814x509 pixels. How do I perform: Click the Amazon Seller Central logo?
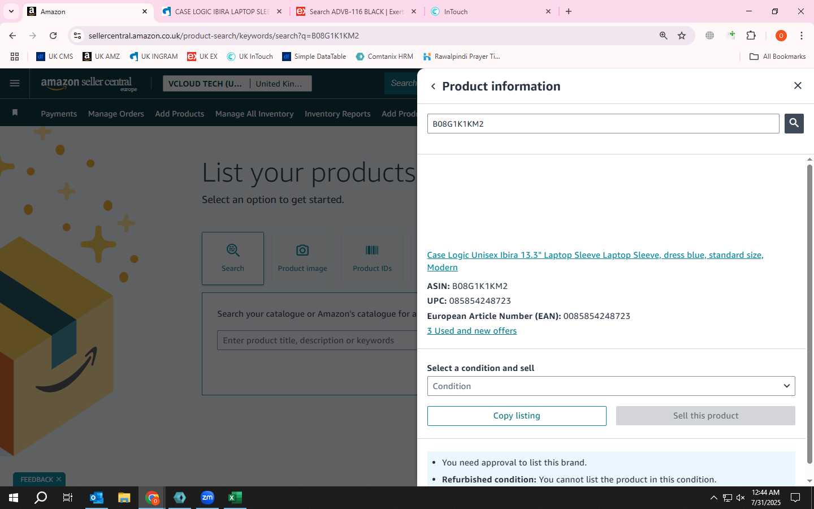[x=89, y=84]
